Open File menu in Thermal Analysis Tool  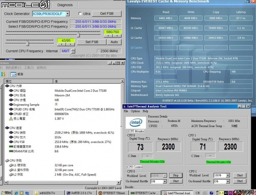tap(126, 111)
